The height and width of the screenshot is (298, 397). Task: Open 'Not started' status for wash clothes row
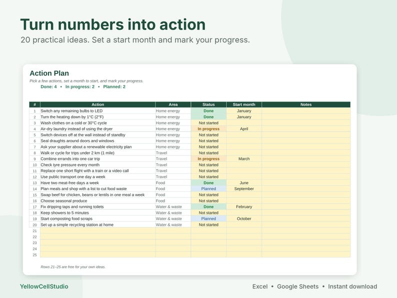click(208, 123)
